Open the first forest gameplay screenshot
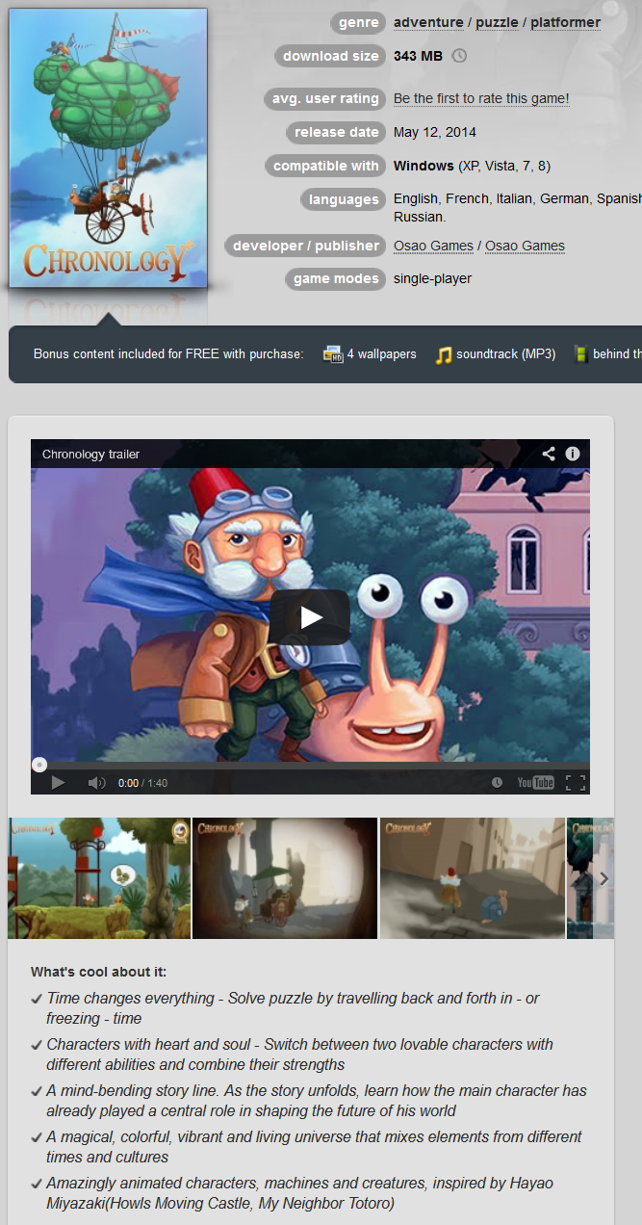 click(x=99, y=878)
